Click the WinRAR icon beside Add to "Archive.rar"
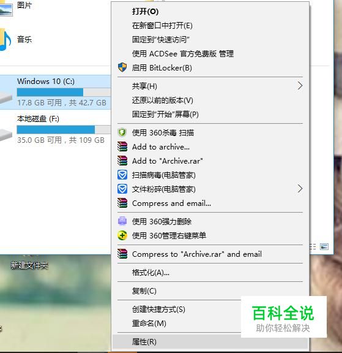The height and width of the screenshot is (353, 342). [122, 161]
